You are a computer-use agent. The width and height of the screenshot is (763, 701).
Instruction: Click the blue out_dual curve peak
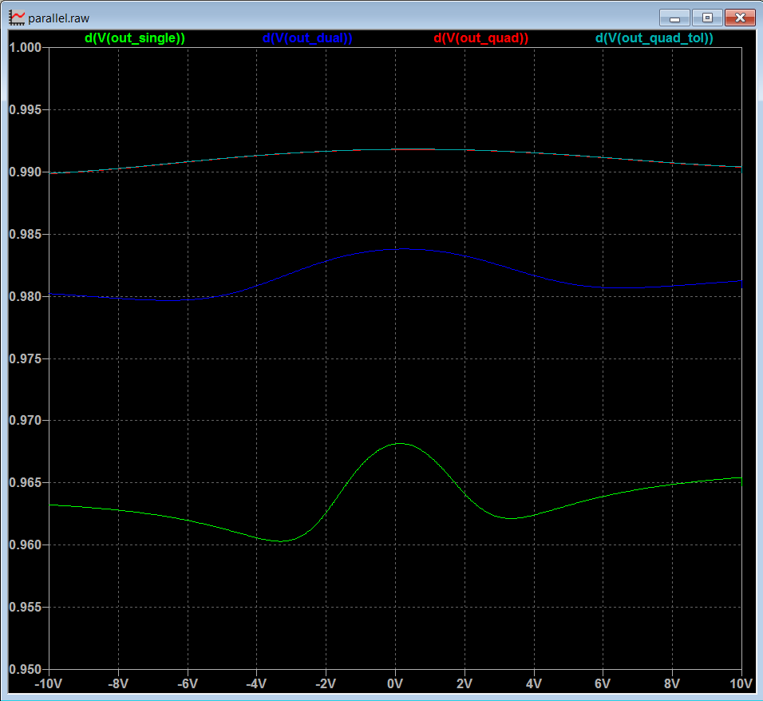(x=403, y=249)
